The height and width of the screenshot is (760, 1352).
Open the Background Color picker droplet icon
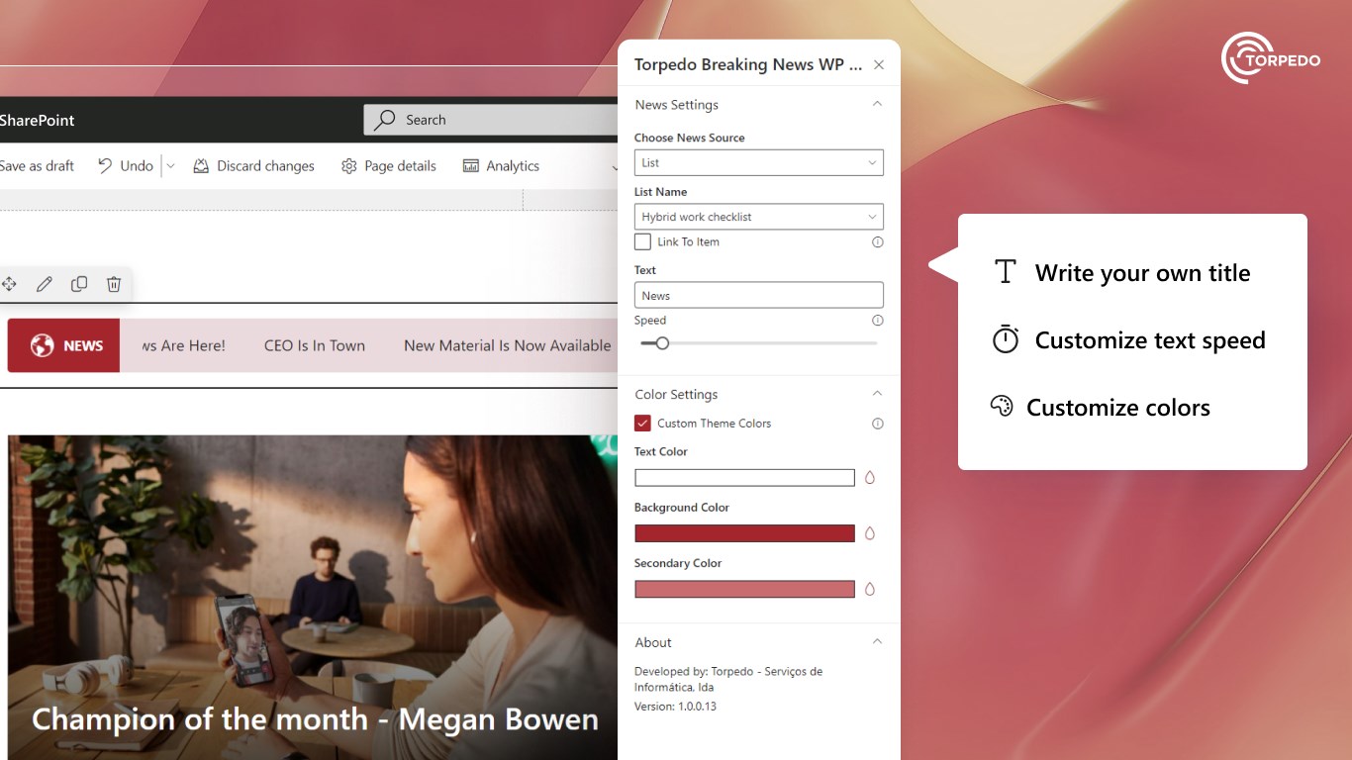tap(870, 533)
